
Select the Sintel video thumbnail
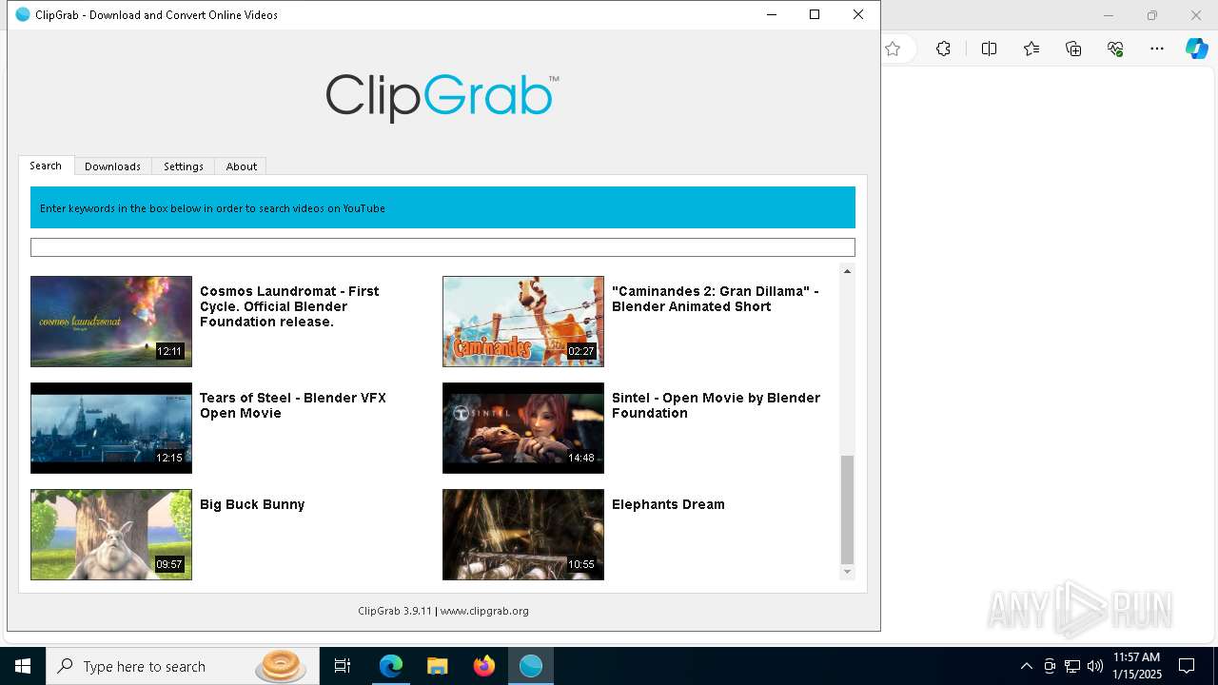(523, 428)
